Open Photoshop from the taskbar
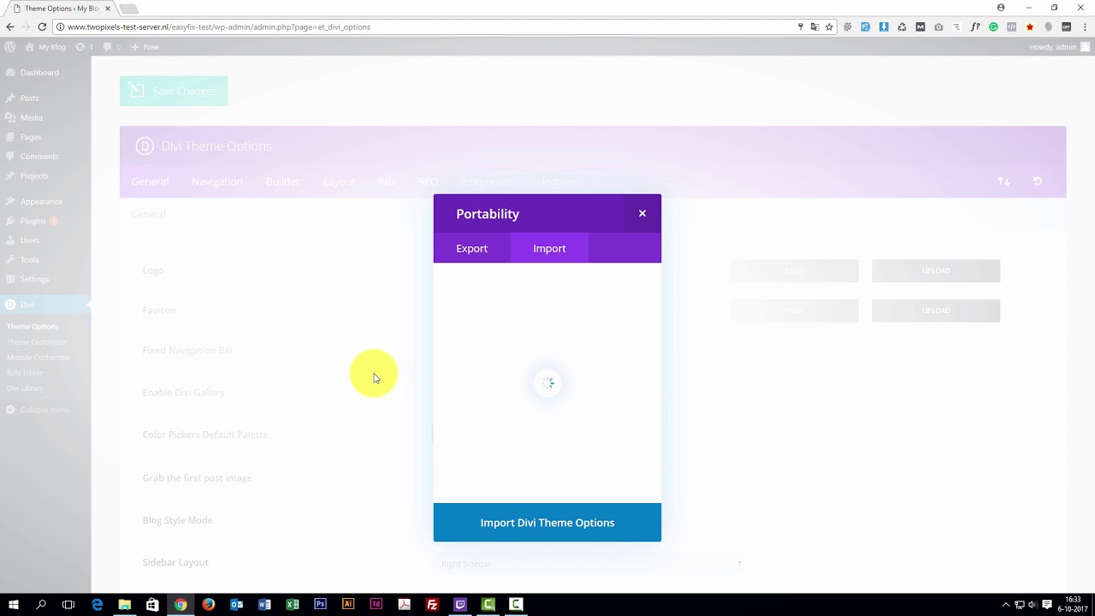This screenshot has height=616, width=1095. point(320,605)
